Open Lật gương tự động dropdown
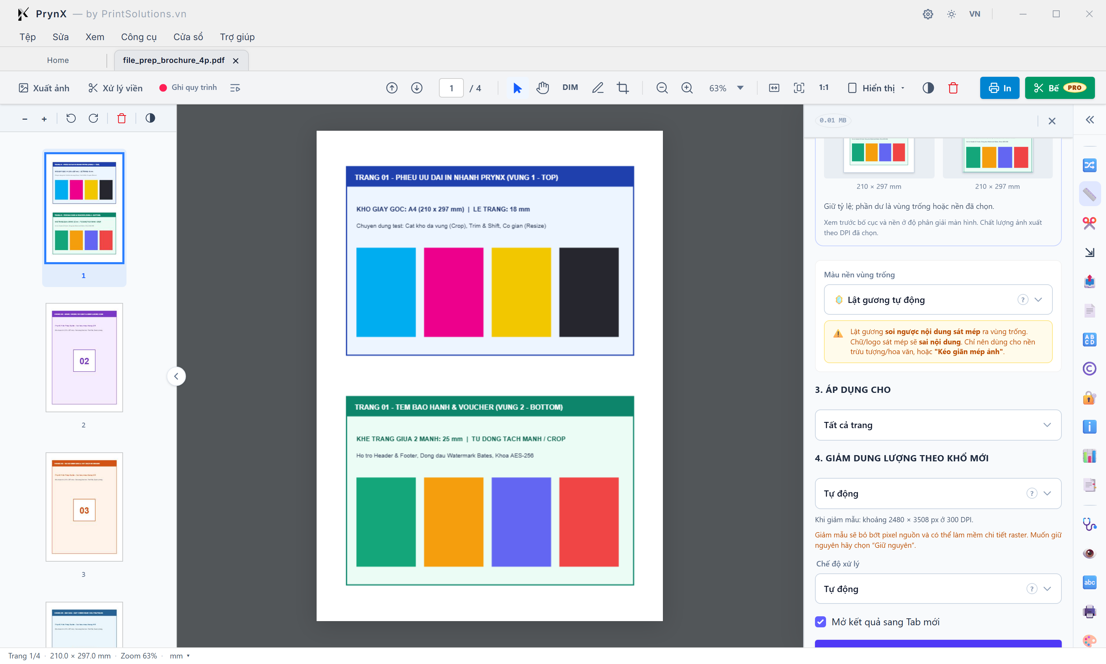 pos(938,299)
